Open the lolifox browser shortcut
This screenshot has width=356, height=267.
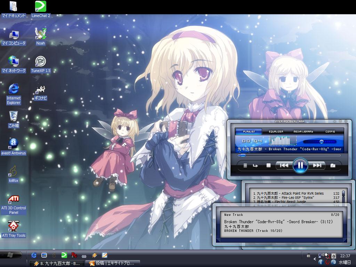(x=14, y=175)
